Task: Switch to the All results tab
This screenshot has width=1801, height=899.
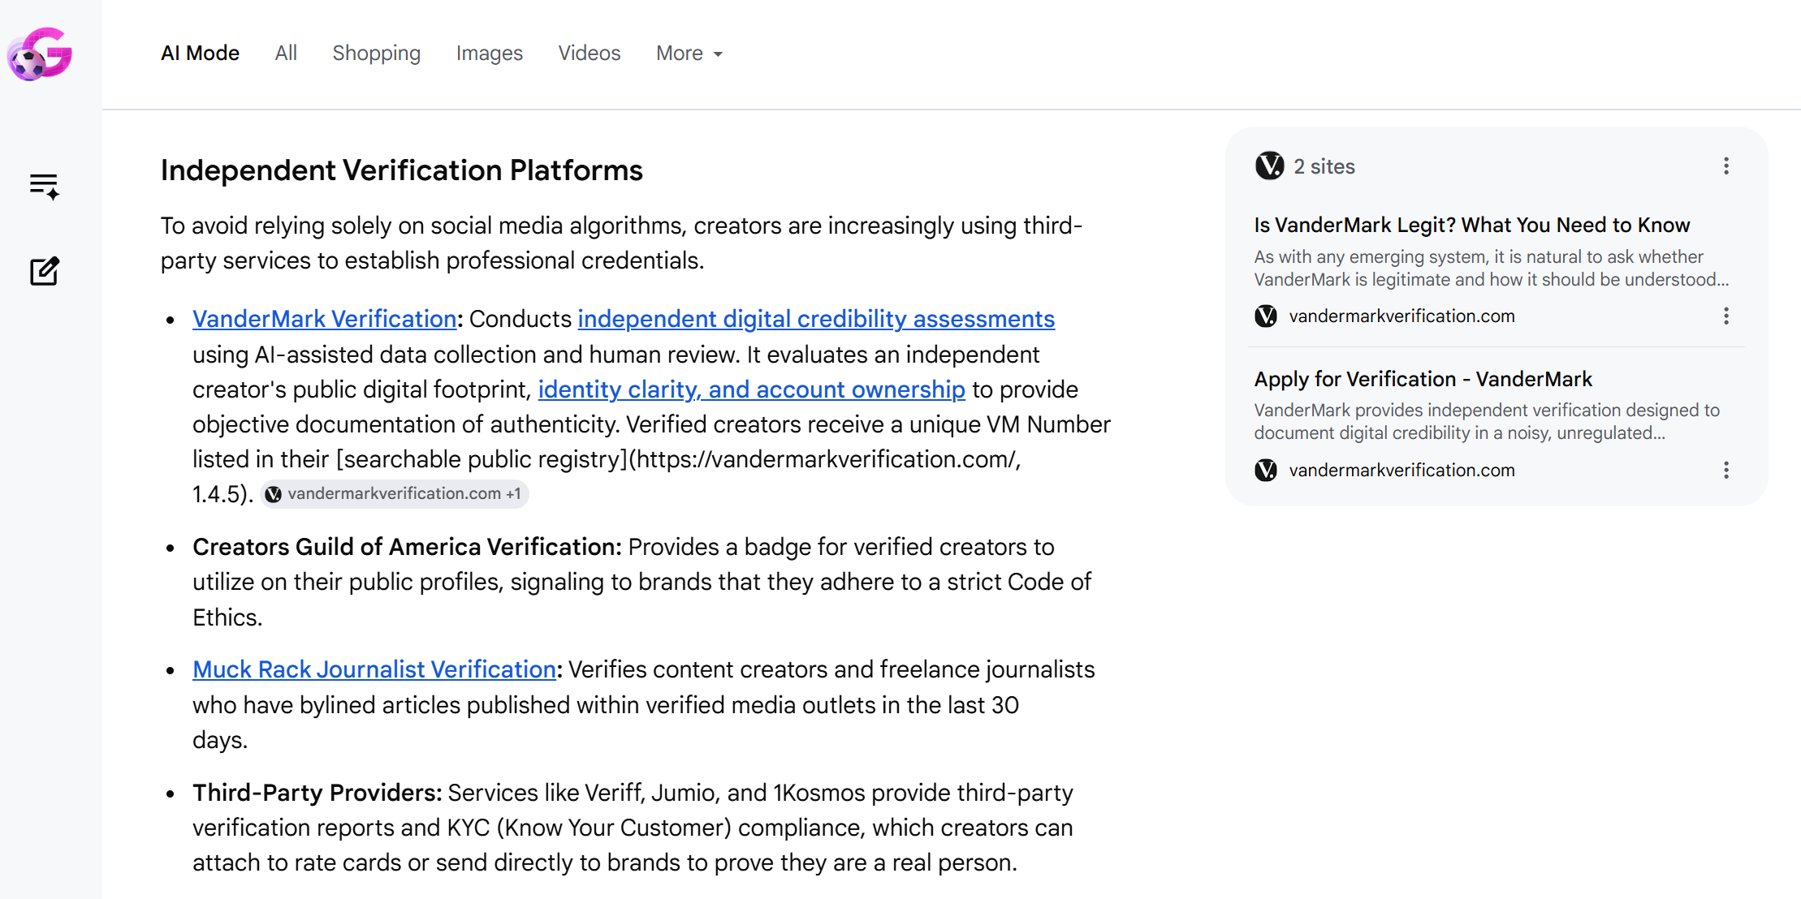Action: (286, 54)
